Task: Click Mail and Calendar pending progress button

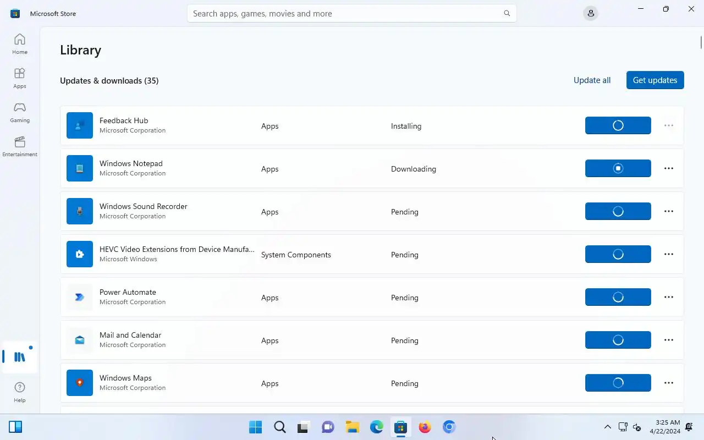Action: click(618, 340)
